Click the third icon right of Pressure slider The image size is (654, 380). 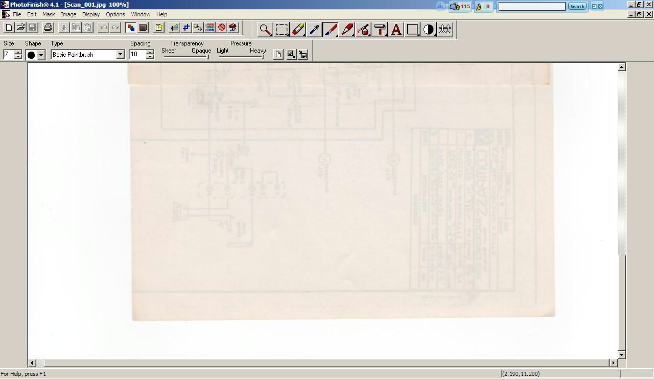pyautogui.click(x=303, y=54)
